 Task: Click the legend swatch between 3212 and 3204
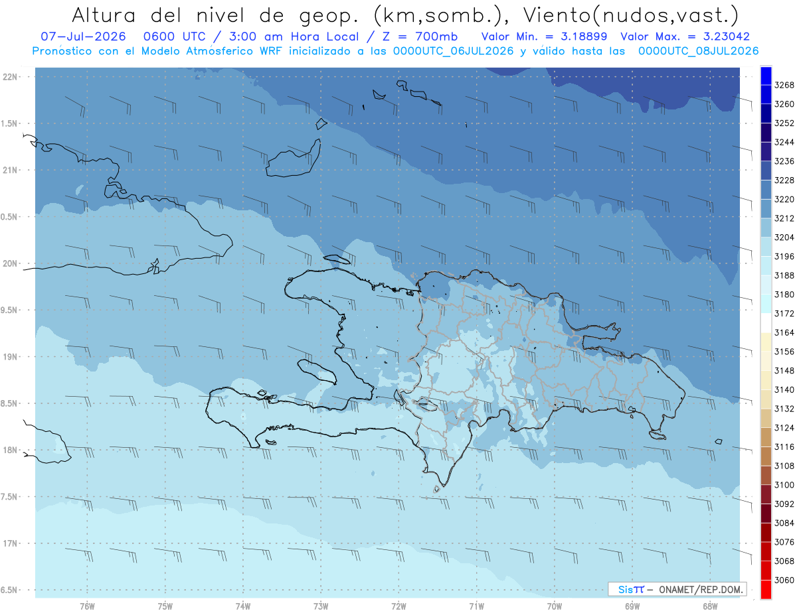[x=766, y=227]
